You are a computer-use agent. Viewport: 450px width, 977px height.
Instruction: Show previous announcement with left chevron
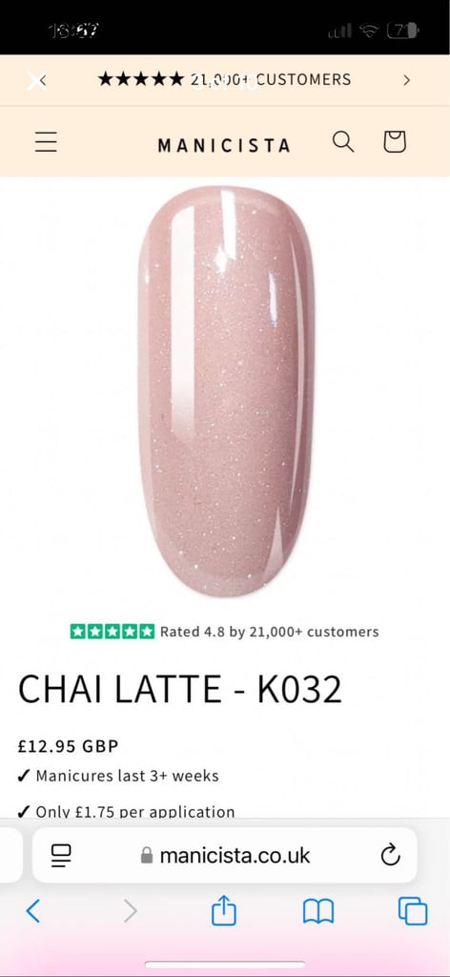coord(43,80)
